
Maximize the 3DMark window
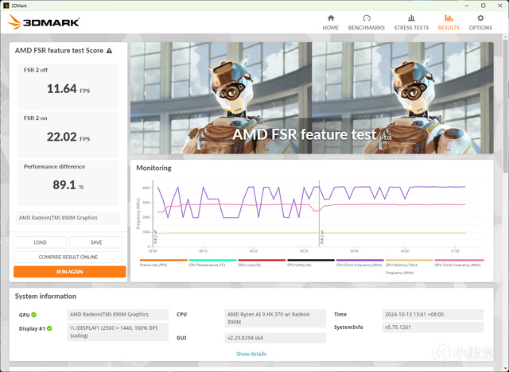click(483, 6)
